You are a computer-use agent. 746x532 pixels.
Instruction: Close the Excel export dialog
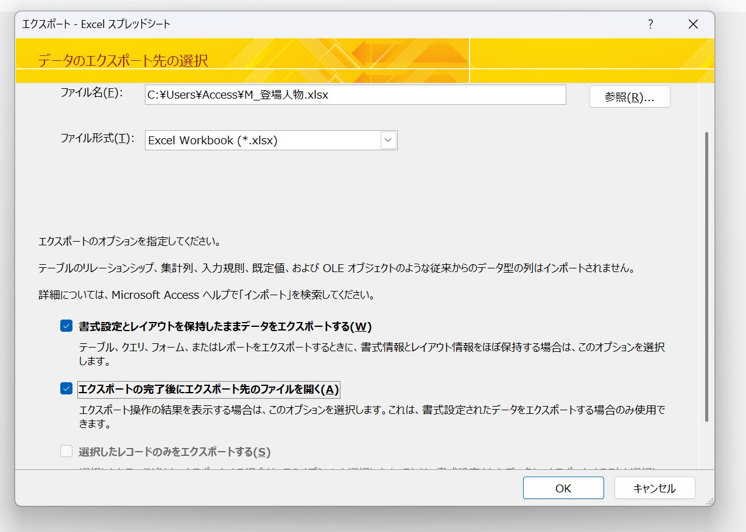693,24
